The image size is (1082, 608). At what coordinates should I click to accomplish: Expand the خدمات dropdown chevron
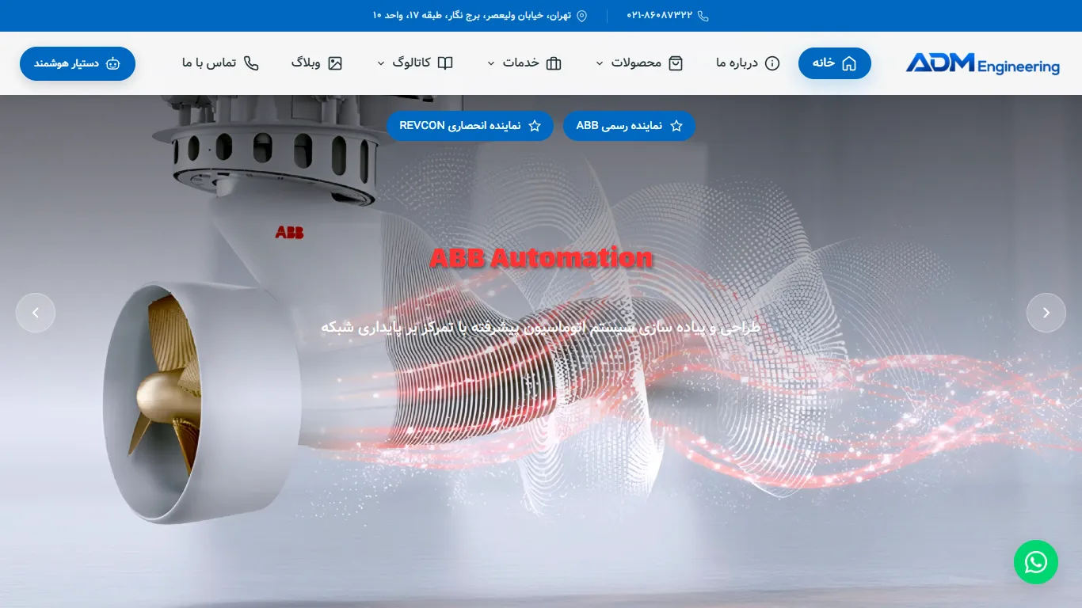pyautogui.click(x=490, y=63)
